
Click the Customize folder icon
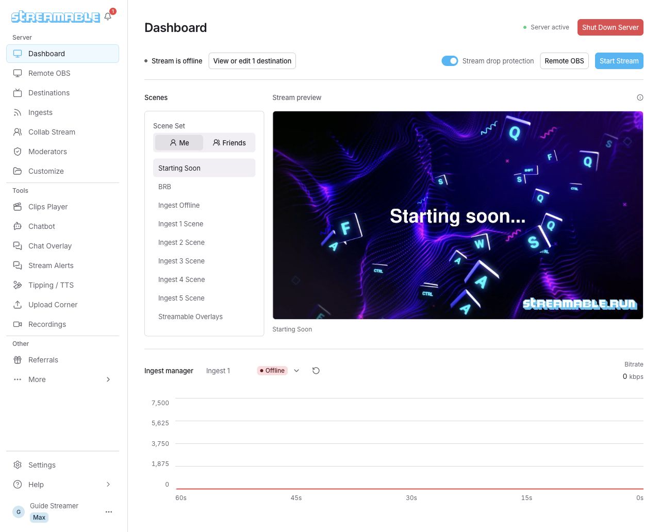pyautogui.click(x=18, y=171)
